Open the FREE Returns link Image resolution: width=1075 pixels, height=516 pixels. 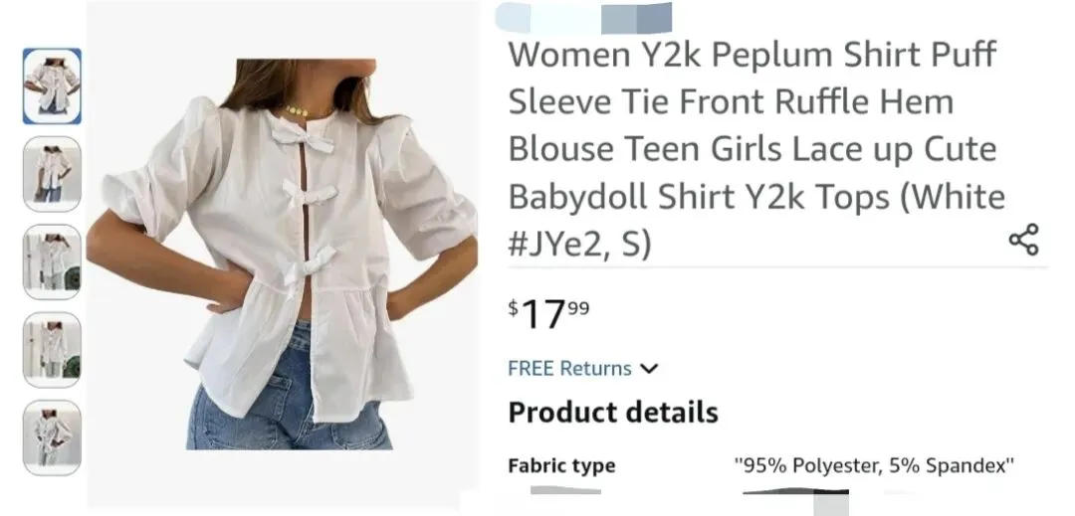click(x=569, y=368)
